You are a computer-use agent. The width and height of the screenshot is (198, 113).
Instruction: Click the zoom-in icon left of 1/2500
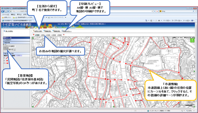coord(34,35)
